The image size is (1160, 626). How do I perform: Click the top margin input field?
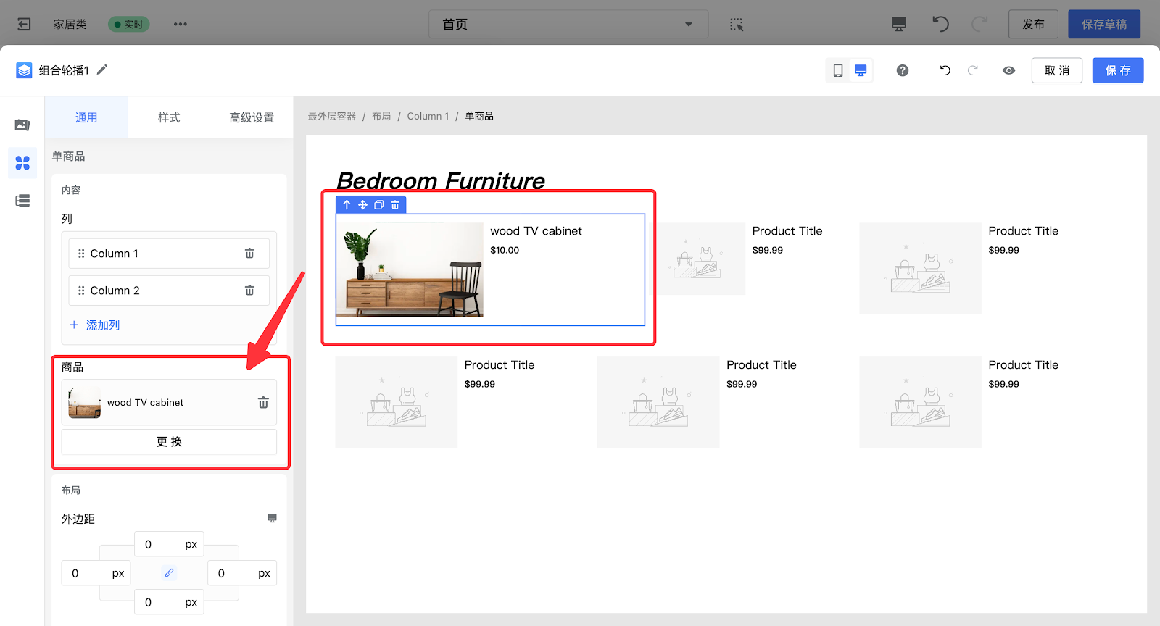tap(159, 544)
